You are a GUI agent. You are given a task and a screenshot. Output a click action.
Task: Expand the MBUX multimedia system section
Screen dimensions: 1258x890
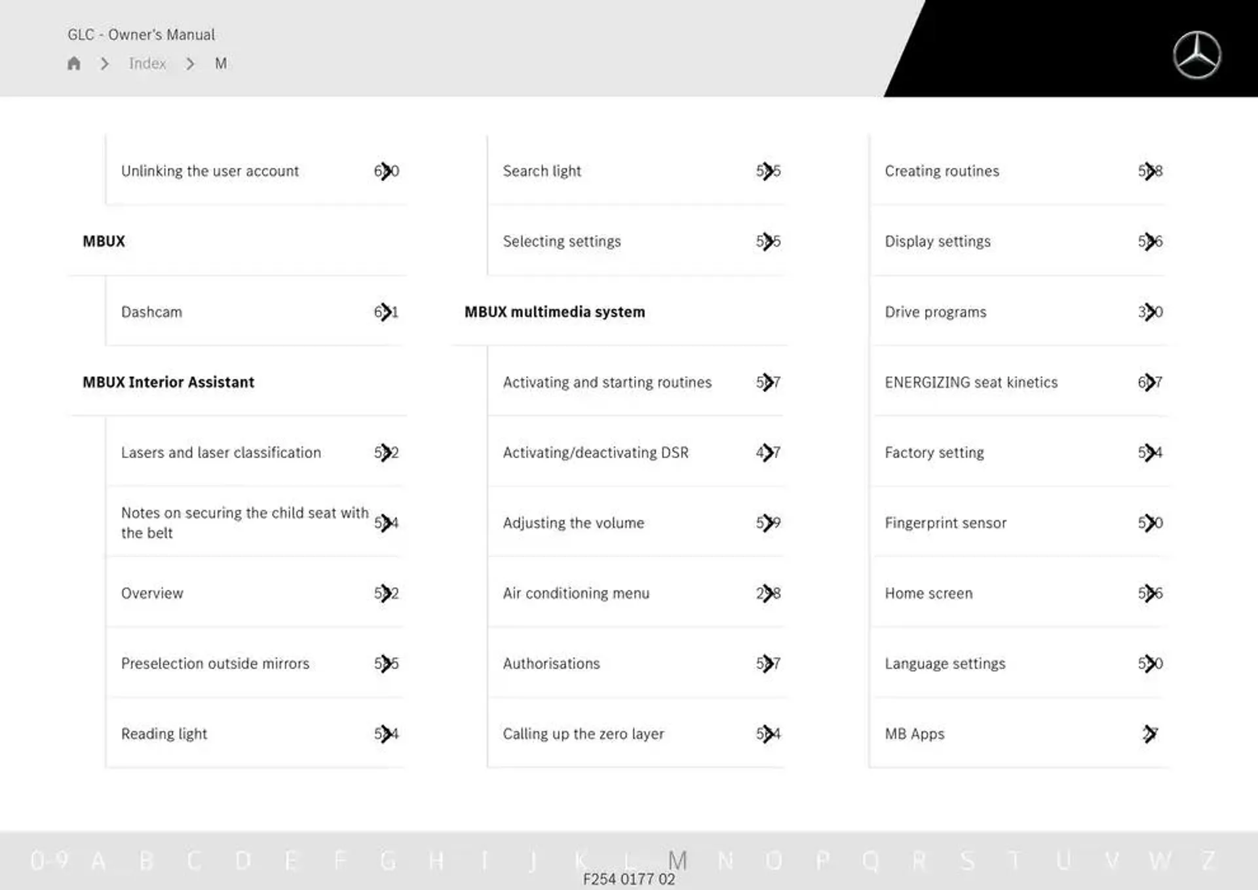click(x=554, y=311)
